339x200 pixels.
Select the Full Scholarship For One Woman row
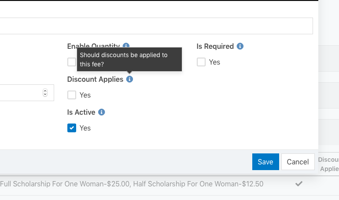point(132,184)
